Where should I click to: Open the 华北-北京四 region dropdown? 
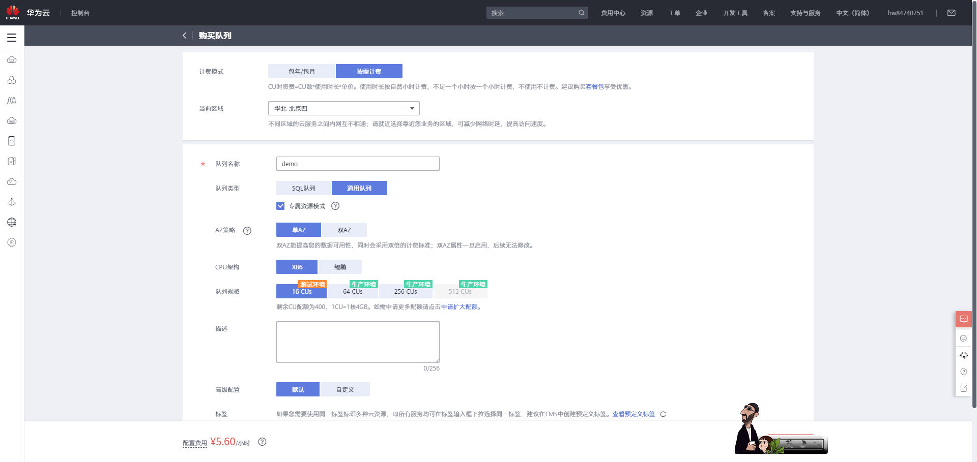pyautogui.click(x=344, y=108)
